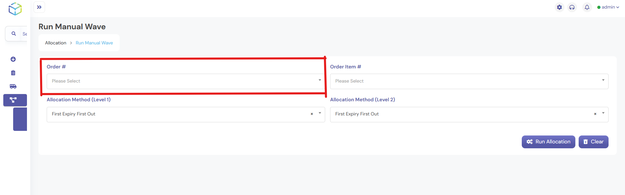
Task: Click the highlighted allocation network icon
Action: click(14, 100)
